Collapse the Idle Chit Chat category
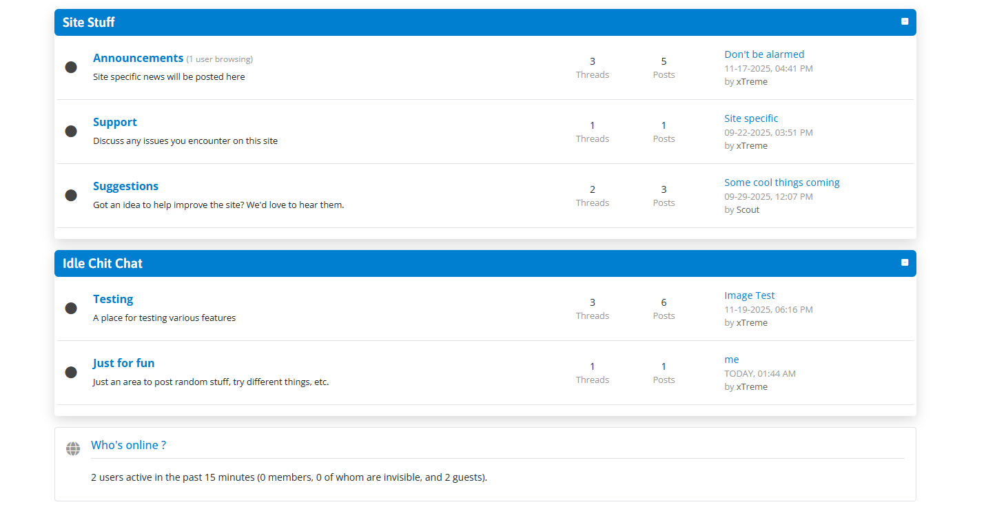The width and height of the screenshot is (1006, 509). click(x=905, y=262)
